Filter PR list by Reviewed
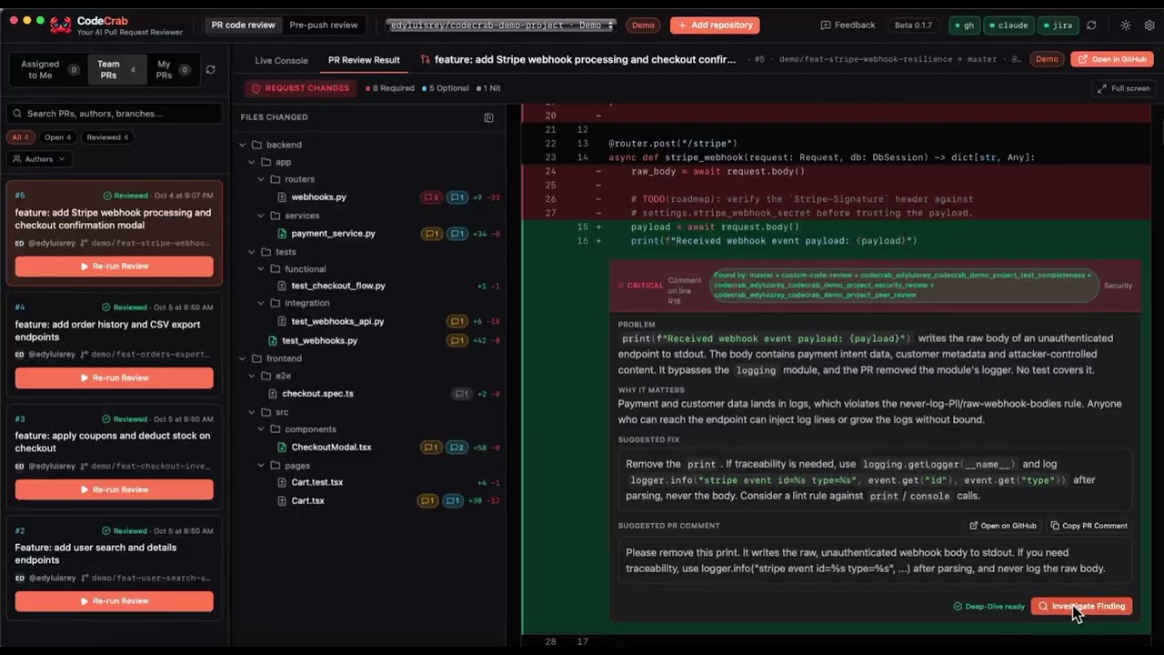 pyautogui.click(x=107, y=137)
